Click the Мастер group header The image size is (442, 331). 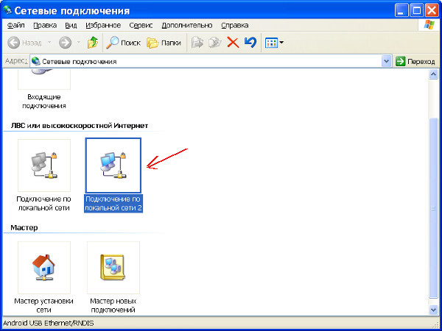pos(24,227)
